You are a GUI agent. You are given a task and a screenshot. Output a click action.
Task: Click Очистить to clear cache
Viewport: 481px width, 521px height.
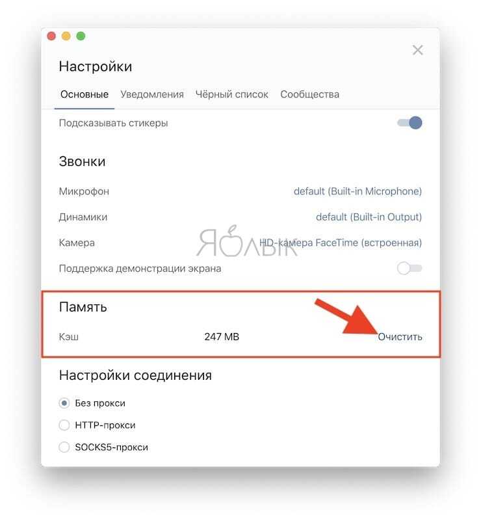(x=400, y=337)
